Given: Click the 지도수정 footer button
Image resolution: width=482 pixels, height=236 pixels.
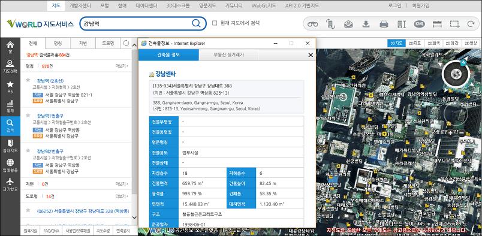Looking at the screenshot, I should point(103,230).
